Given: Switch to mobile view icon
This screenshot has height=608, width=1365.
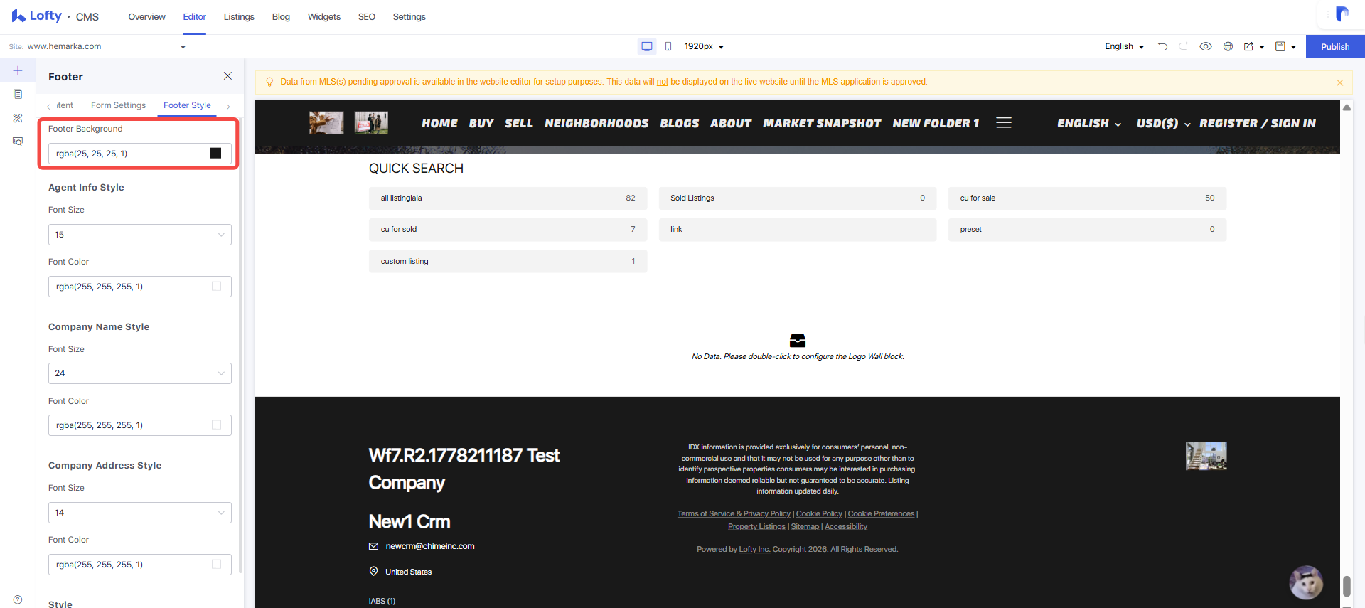Looking at the screenshot, I should point(668,46).
